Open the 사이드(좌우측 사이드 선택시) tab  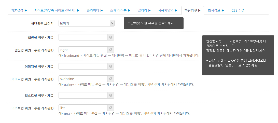point(57,10)
